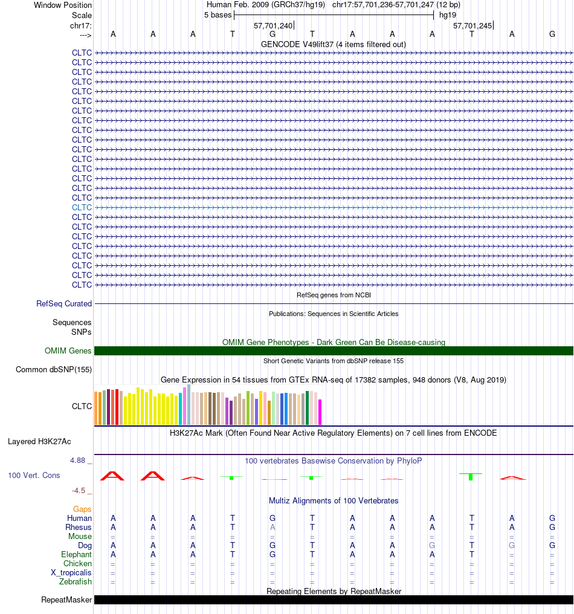
Task: Click the SNPs track label
Action: click(x=82, y=332)
